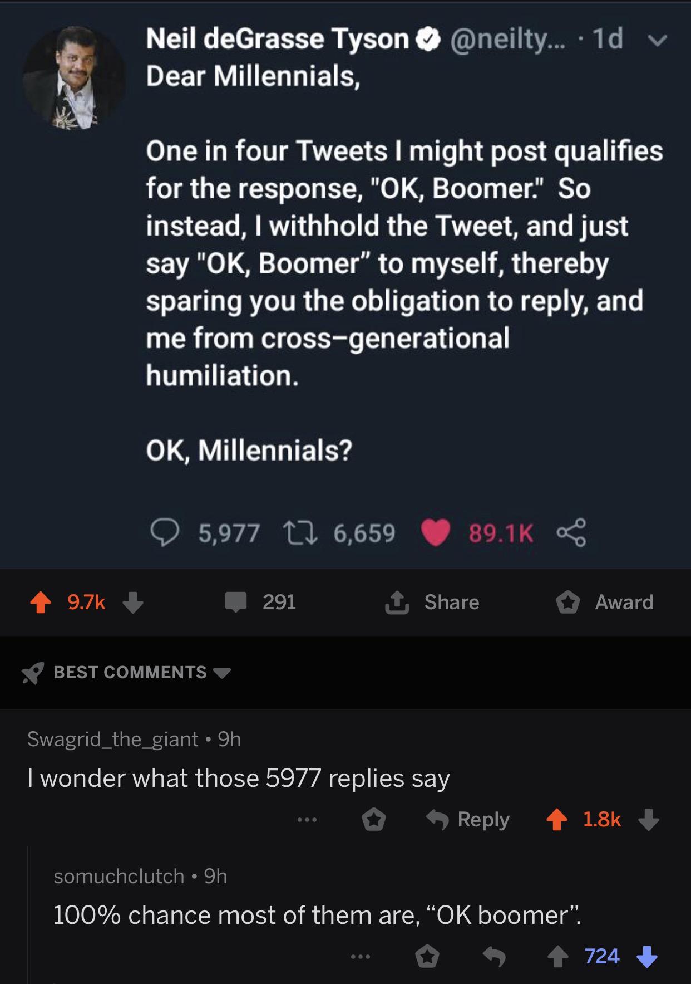Viewport: 691px width, 984px height.
Task: Downvote the post
Action: click(131, 603)
